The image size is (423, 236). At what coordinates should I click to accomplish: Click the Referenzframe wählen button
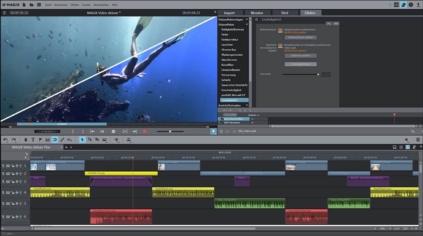tap(300, 38)
